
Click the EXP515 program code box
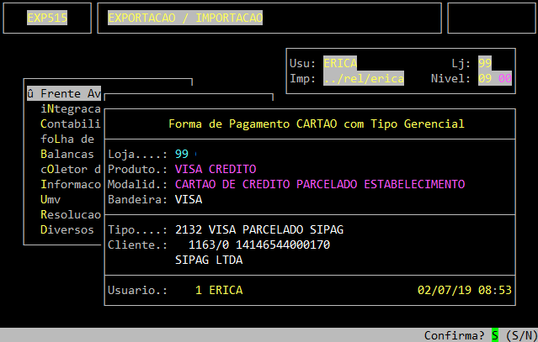point(47,18)
